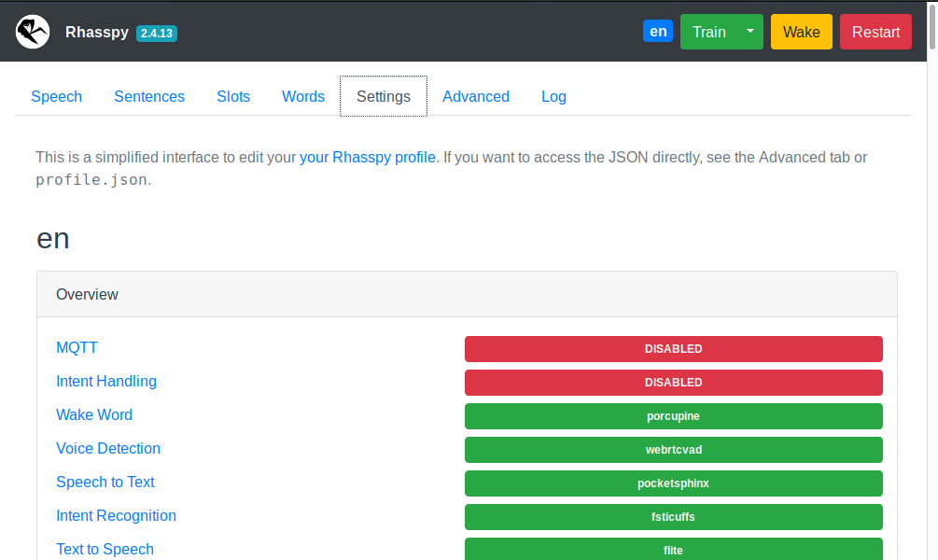The image size is (938, 560).
Task: Switch to the Sentences tab
Action: (149, 96)
